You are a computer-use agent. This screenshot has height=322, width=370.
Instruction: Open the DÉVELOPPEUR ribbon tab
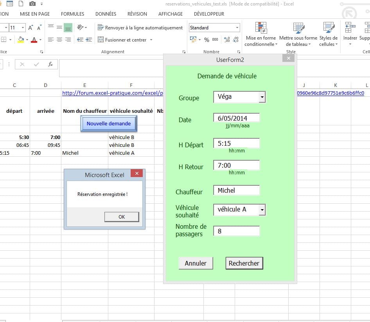tap(209, 14)
